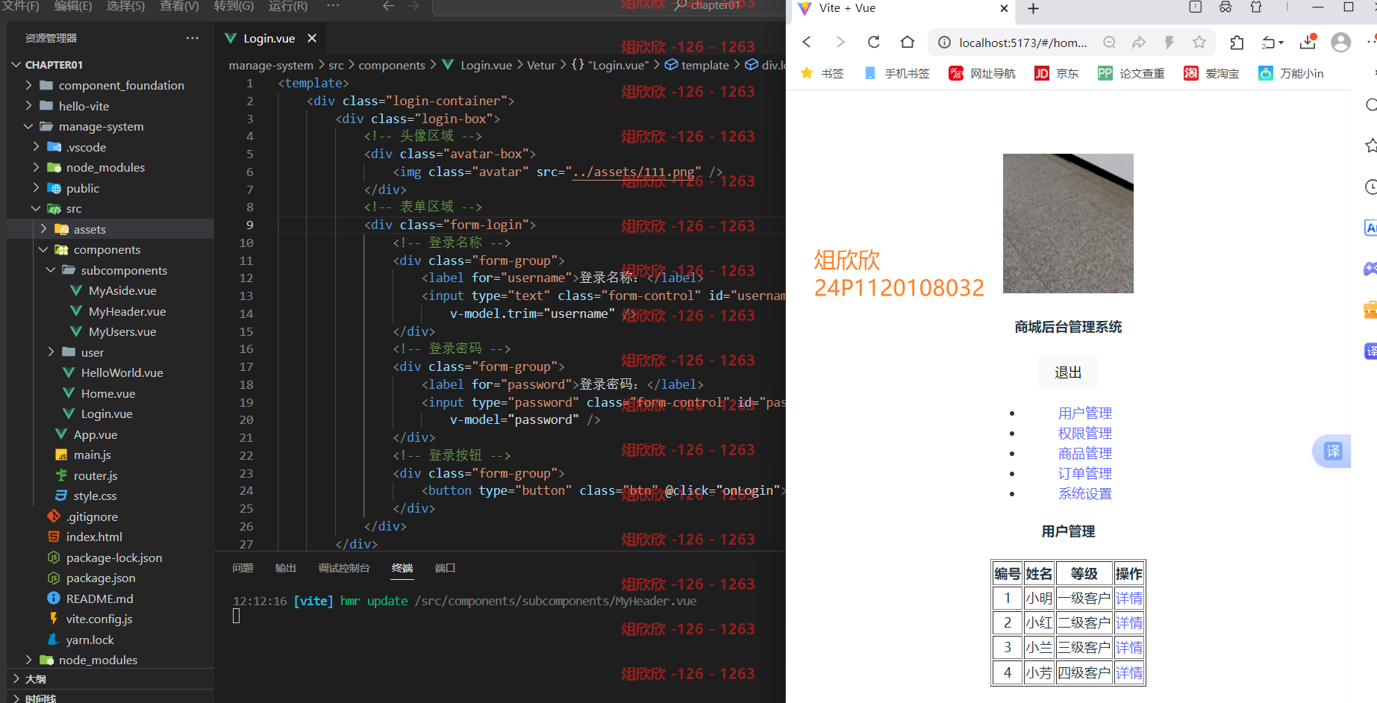Open 订单管理 link
Image resolution: width=1377 pixels, height=703 pixels.
1085,473
